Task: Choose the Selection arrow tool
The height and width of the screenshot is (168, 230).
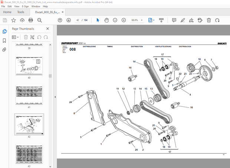Action: point(98,20)
